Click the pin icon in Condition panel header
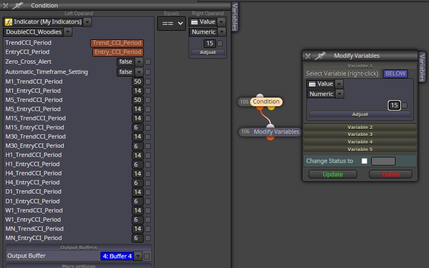 click(x=17, y=5)
